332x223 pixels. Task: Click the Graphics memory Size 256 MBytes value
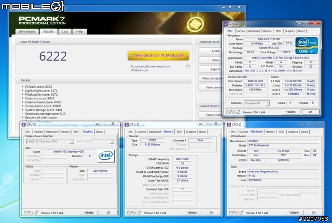(x=100, y=171)
